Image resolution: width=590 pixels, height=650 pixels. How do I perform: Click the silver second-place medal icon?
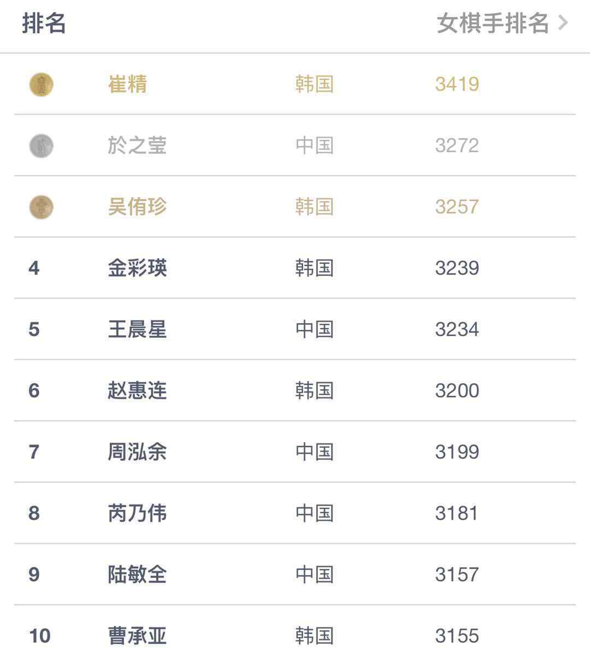pyautogui.click(x=42, y=146)
